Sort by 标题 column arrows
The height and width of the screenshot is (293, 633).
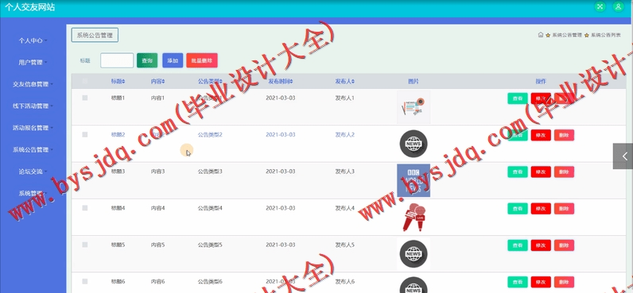coord(123,82)
